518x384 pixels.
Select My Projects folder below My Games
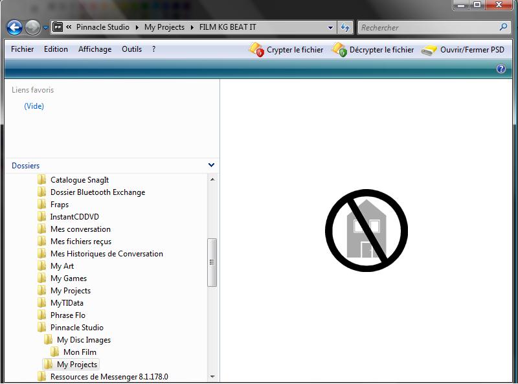pos(71,291)
